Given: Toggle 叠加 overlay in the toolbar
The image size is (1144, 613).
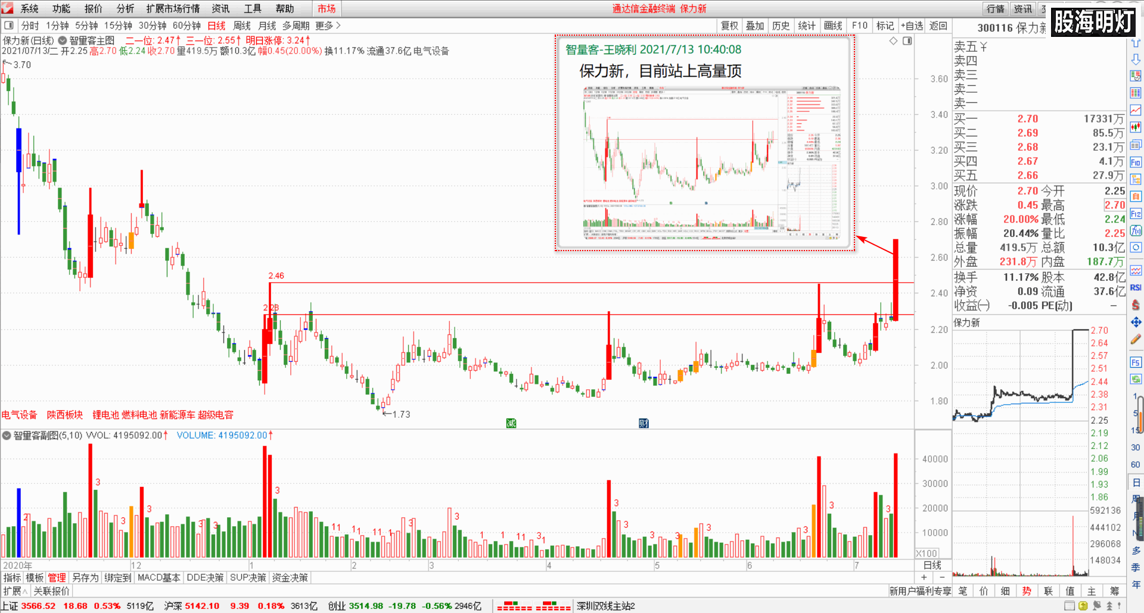Looking at the screenshot, I should pos(755,26).
